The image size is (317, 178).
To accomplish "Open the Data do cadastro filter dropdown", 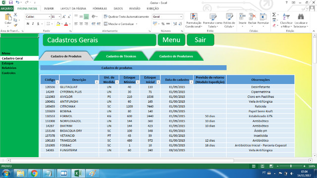I will [191, 82].
